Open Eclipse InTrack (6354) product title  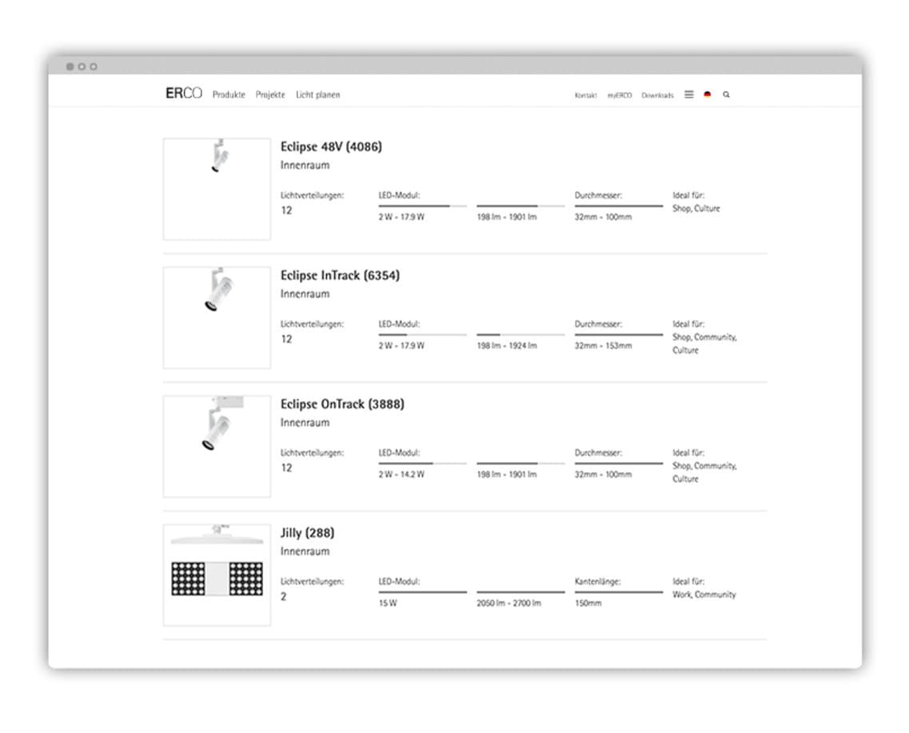pos(341,275)
